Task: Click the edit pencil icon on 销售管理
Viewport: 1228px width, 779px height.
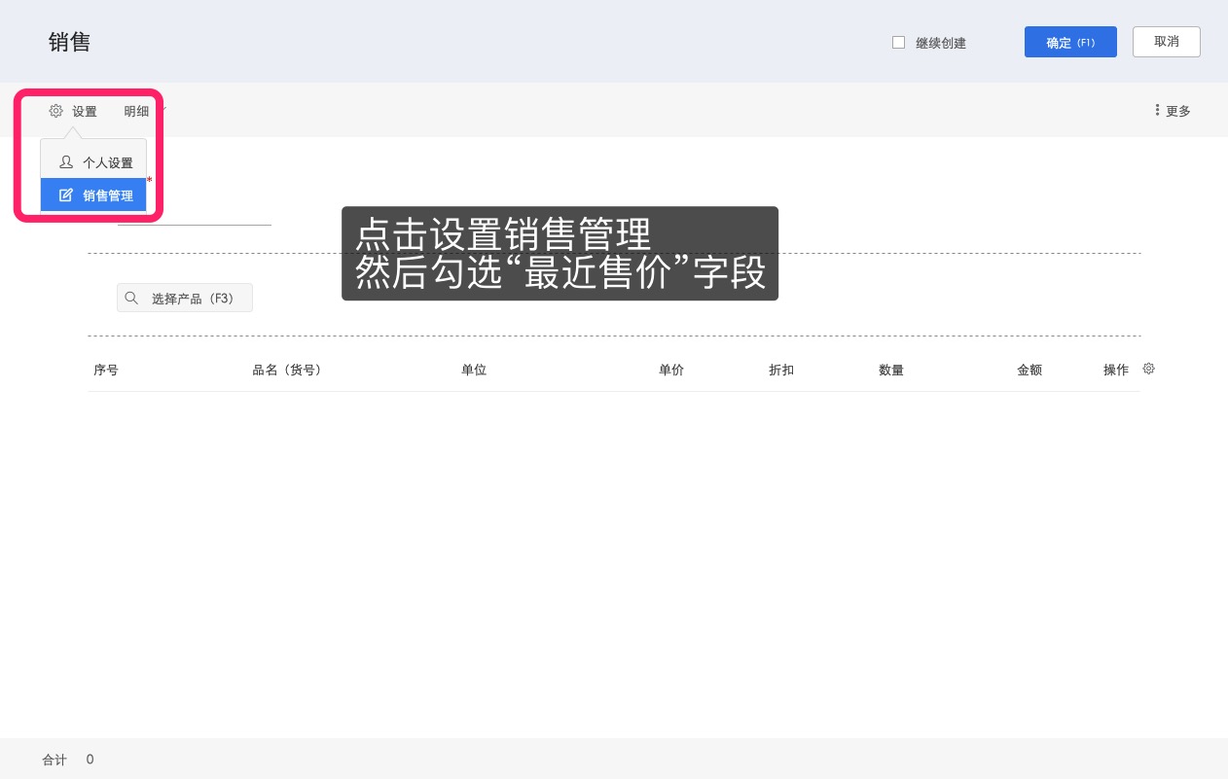Action: 66,195
